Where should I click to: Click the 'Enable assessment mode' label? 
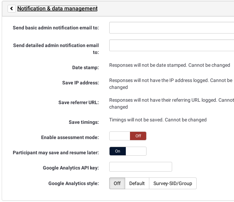pyautogui.click(x=70, y=137)
